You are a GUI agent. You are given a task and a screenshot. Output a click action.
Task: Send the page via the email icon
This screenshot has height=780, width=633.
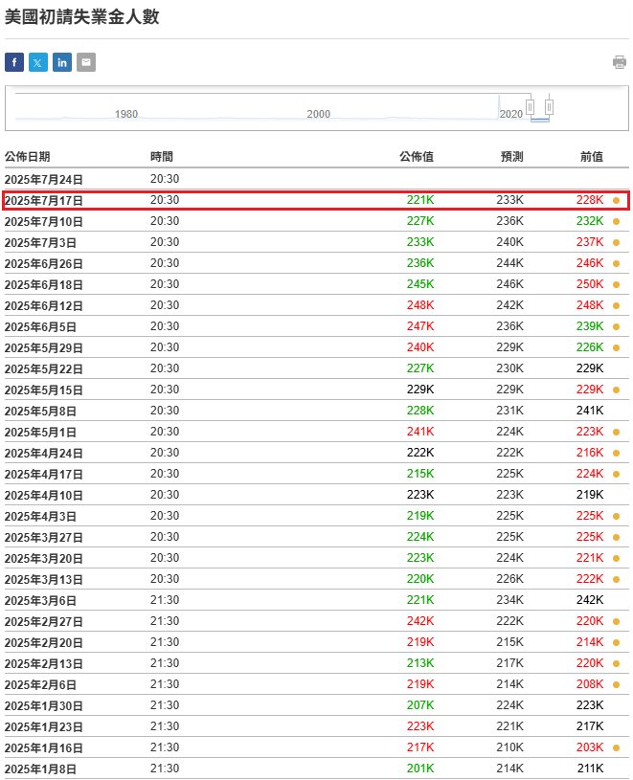(86, 63)
